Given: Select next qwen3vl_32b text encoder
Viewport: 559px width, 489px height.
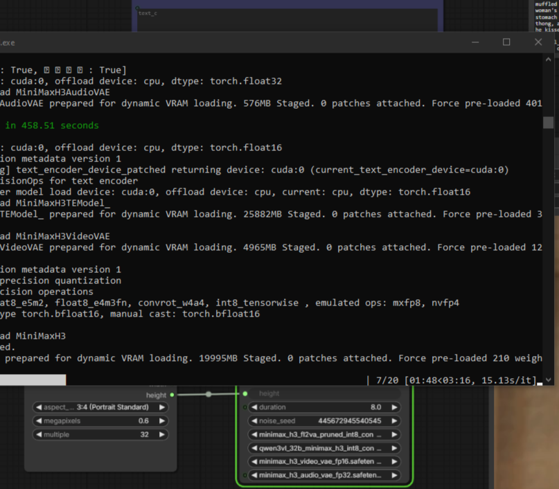Looking at the screenshot, I should pyautogui.click(x=394, y=448).
